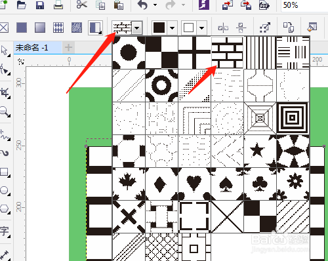328x261 pixels.
Task: Pick the black ring pattern
Action: coord(162,85)
